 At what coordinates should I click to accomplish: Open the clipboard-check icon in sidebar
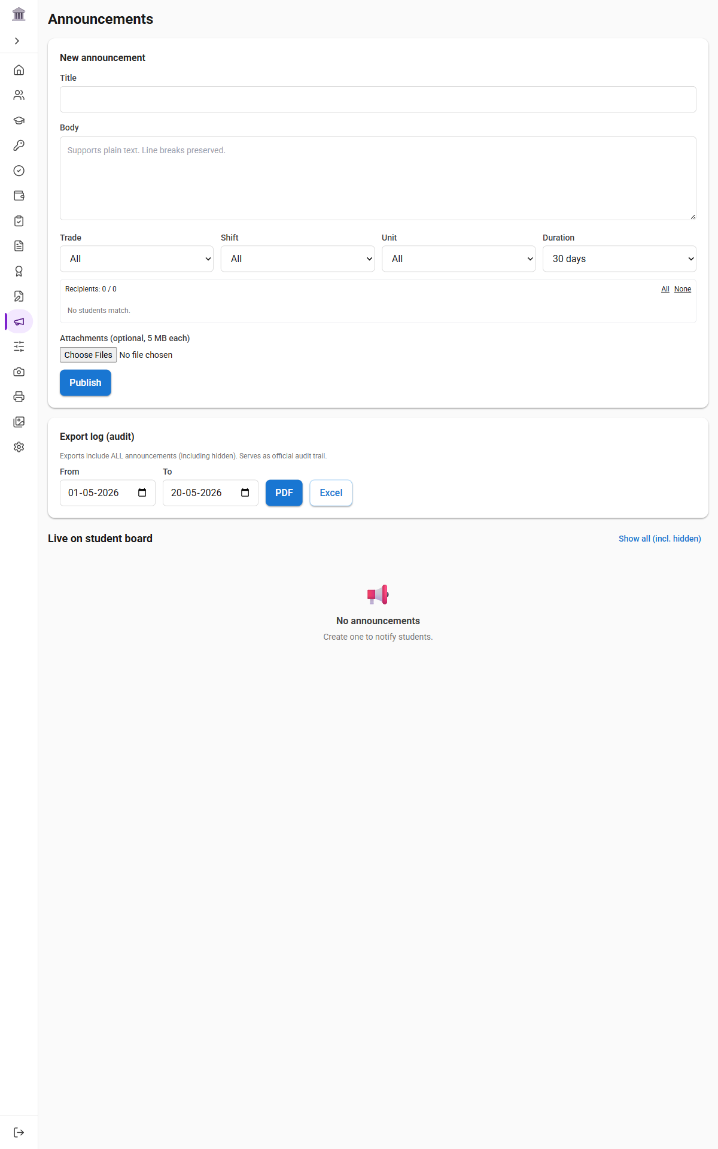pos(19,221)
